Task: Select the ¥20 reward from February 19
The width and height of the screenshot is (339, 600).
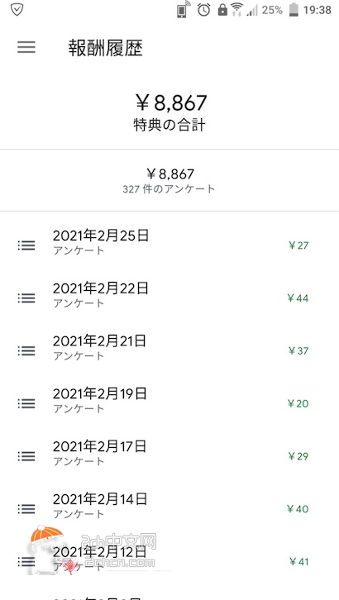Action: (298, 403)
